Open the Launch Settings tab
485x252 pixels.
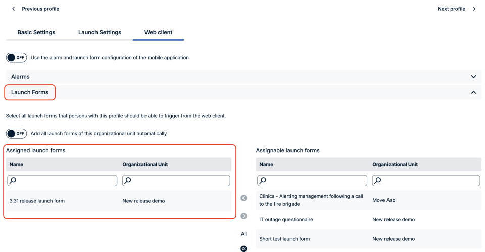(x=100, y=32)
